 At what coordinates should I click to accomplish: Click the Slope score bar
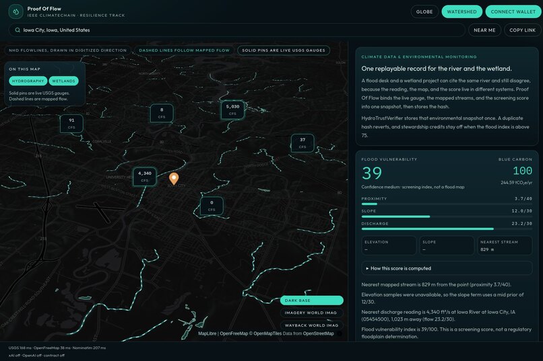(447, 216)
